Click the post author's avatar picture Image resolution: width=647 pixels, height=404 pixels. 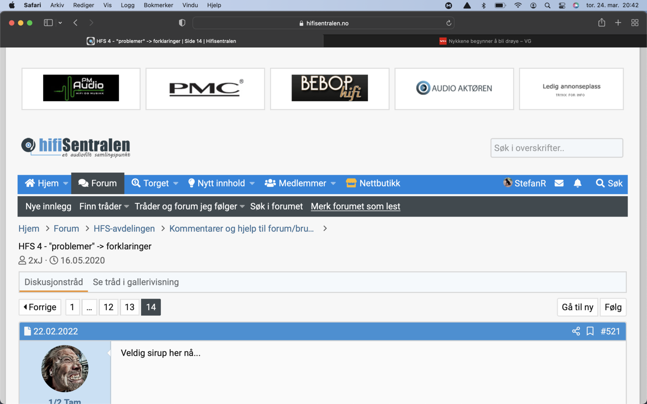[65, 368]
